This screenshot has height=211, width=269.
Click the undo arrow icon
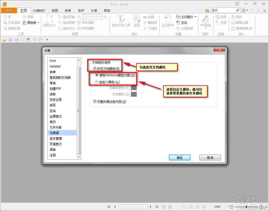click(x=35, y=40)
